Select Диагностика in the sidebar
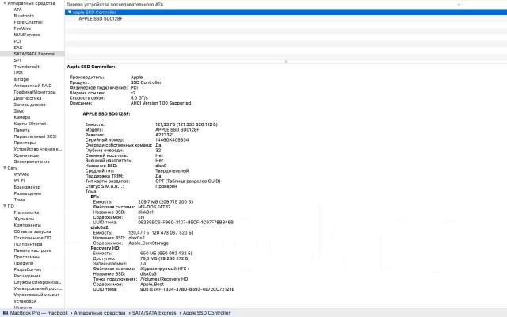 [28, 98]
